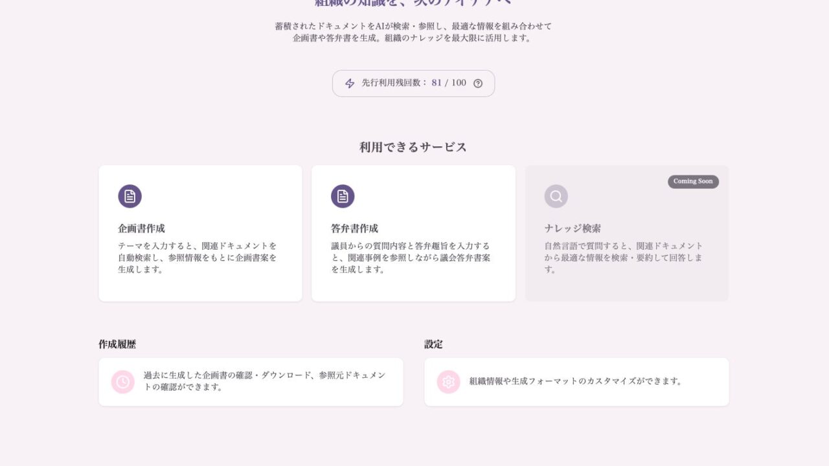Screen dimensions: 829x466
Task: Click the 設定 section heading
Action: pyautogui.click(x=433, y=344)
